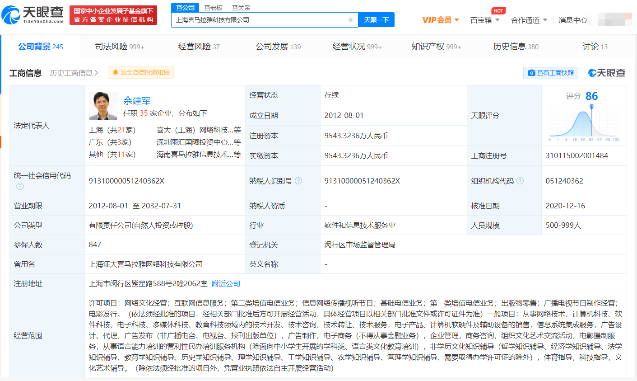Viewport: 637px width, 381px height.
Task: Select the 经营风险 37 tab
Action: pos(199,47)
